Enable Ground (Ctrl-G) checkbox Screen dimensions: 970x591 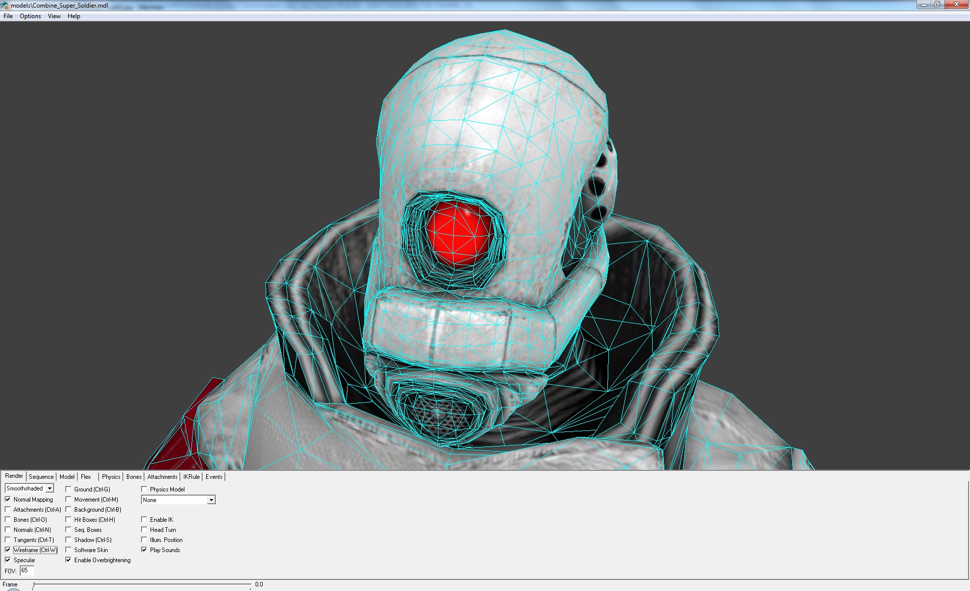tap(69, 489)
